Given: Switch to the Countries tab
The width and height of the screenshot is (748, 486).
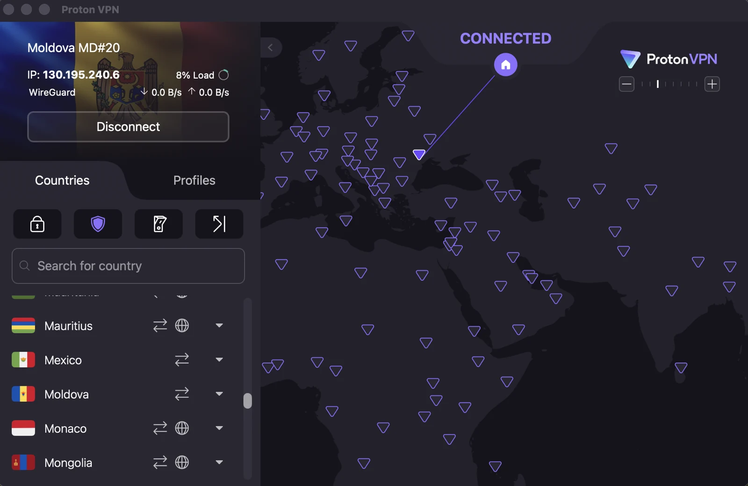Looking at the screenshot, I should click(62, 181).
